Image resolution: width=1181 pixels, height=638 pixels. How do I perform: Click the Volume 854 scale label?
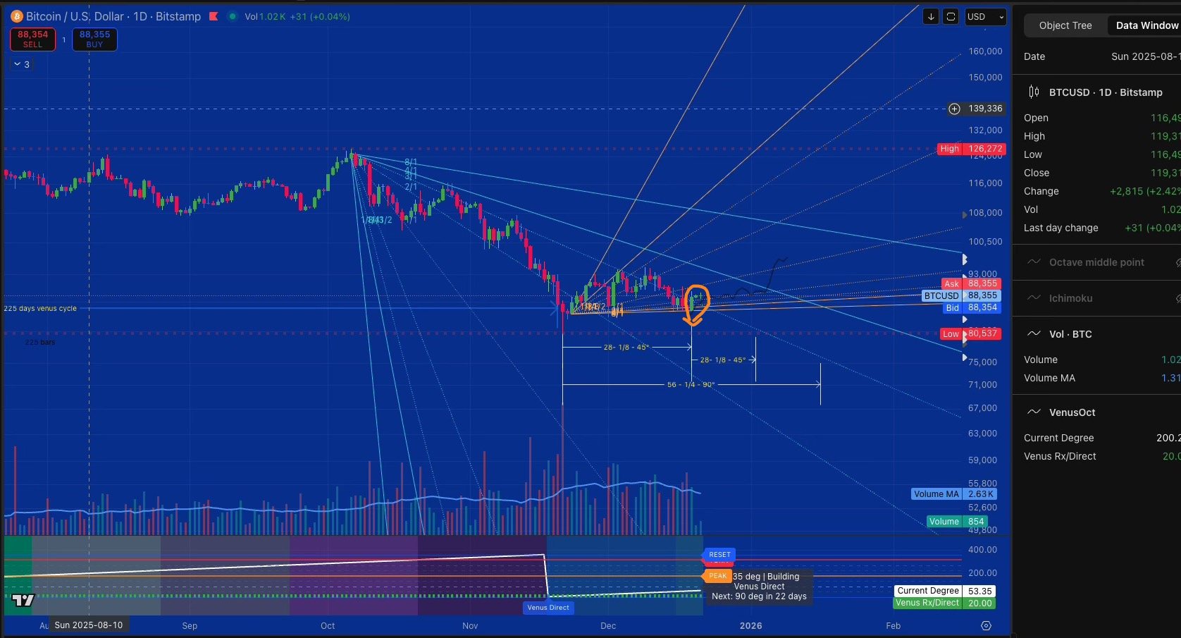tap(957, 522)
